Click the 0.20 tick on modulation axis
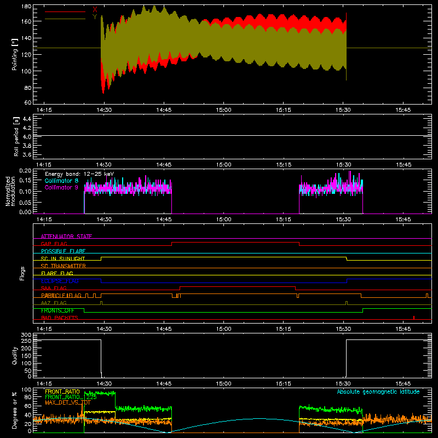The height and width of the screenshot is (438, 438). [25, 171]
